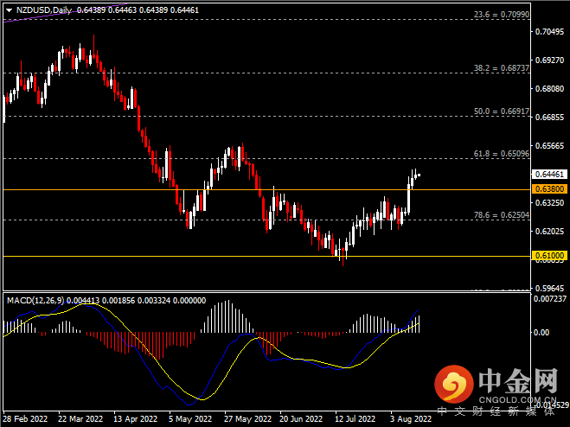Select the yellow 0.61000 price level tag
Image resolution: width=570 pixels, height=427 pixels.
[549, 256]
